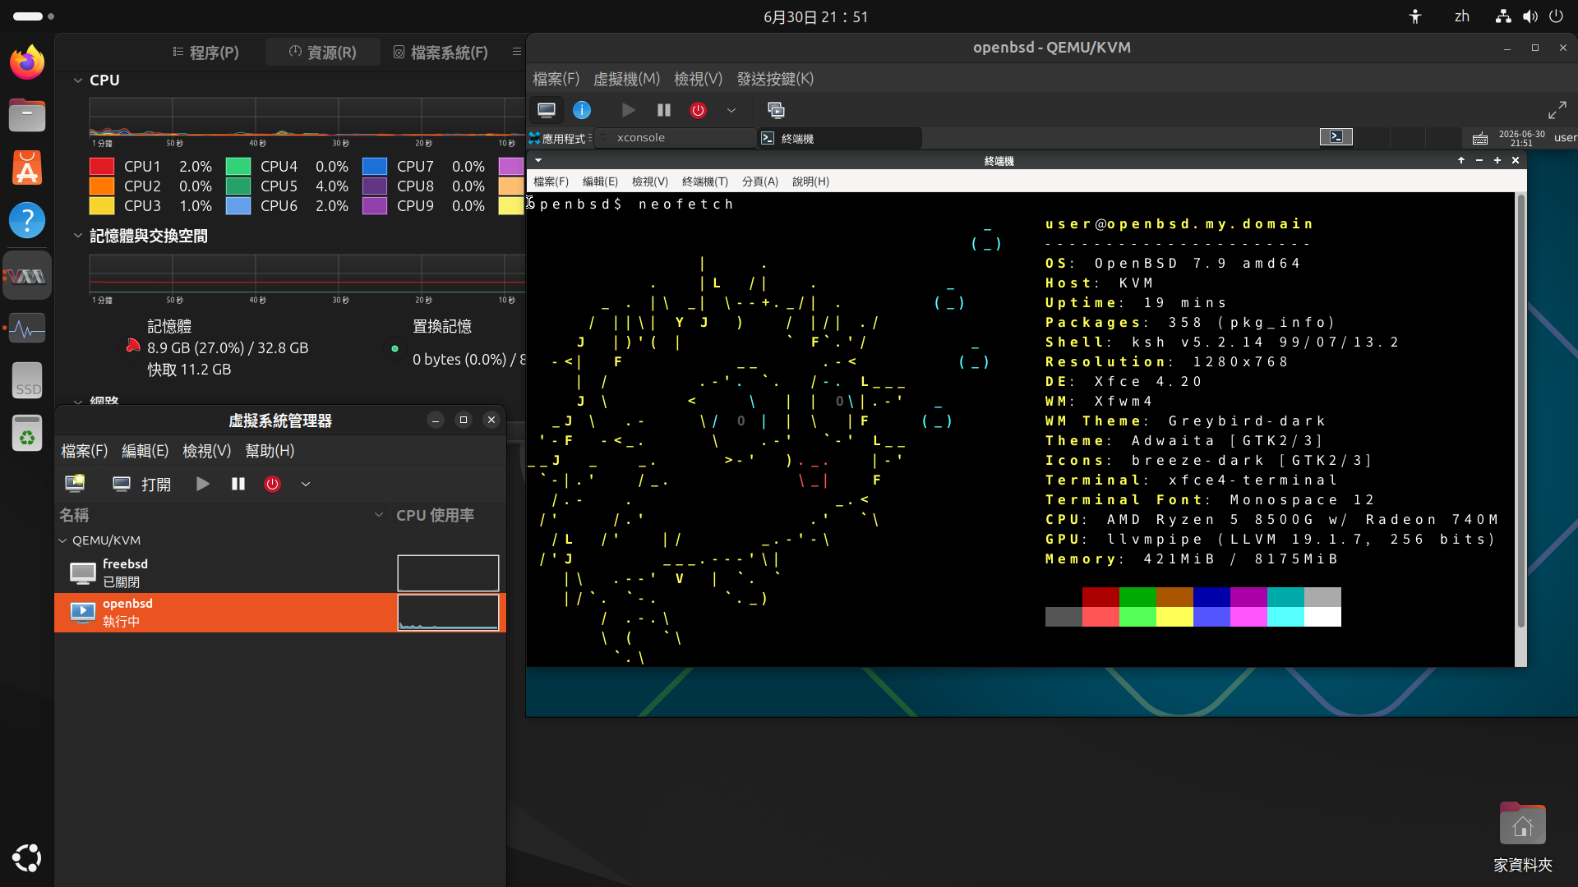Screen dimensions: 1578x887
Task: Open System Monitor dock icon
Action: pos(27,329)
